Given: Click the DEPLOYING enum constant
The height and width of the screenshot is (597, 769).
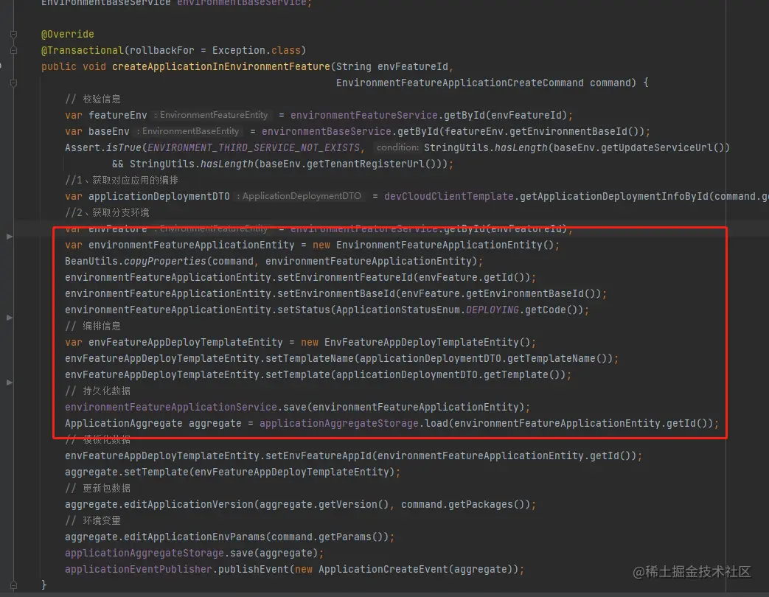Looking at the screenshot, I should tap(492, 310).
